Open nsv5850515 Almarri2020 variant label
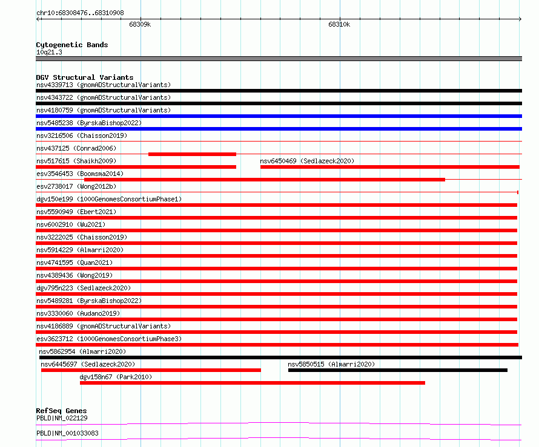Image resolution: width=539 pixels, height=447 pixels. [331, 364]
